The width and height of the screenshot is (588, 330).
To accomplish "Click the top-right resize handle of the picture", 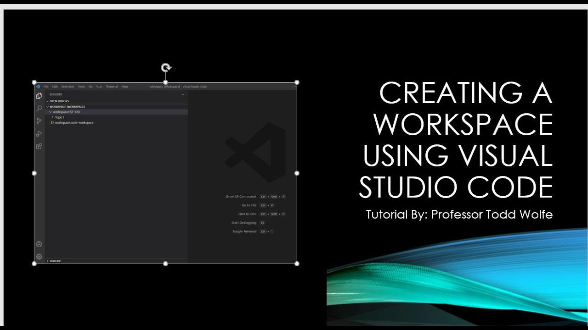I will click(x=297, y=82).
